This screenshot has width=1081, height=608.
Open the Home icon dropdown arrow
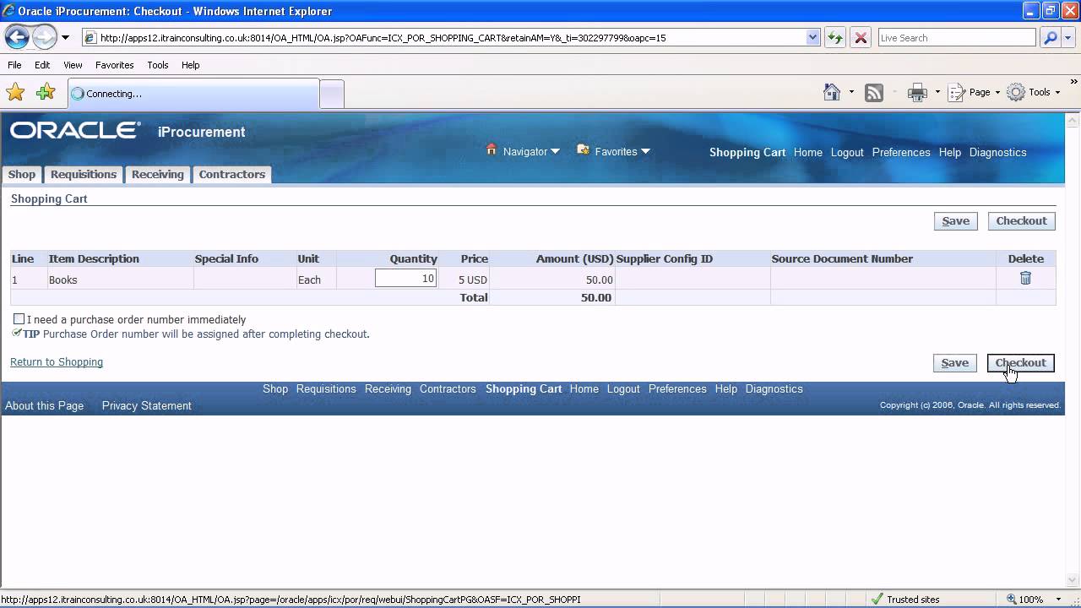(x=851, y=92)
